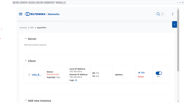Collapse the Server section
The height and width of the screenshot is (106, 184).
(x=26, y=39)
